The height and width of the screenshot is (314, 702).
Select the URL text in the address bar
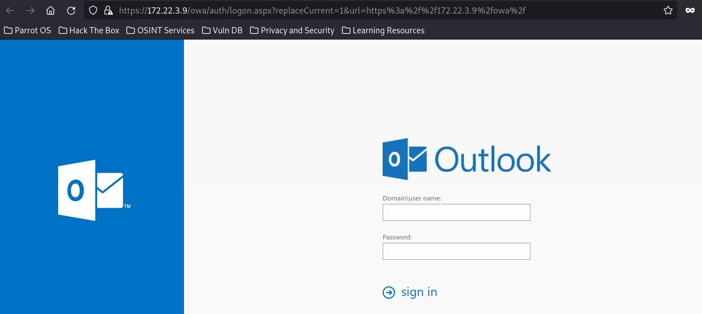[322, 10]
